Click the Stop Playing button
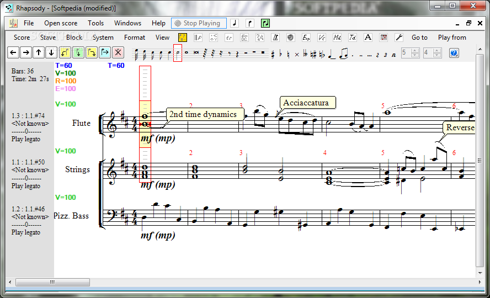 tap(199, 23)
